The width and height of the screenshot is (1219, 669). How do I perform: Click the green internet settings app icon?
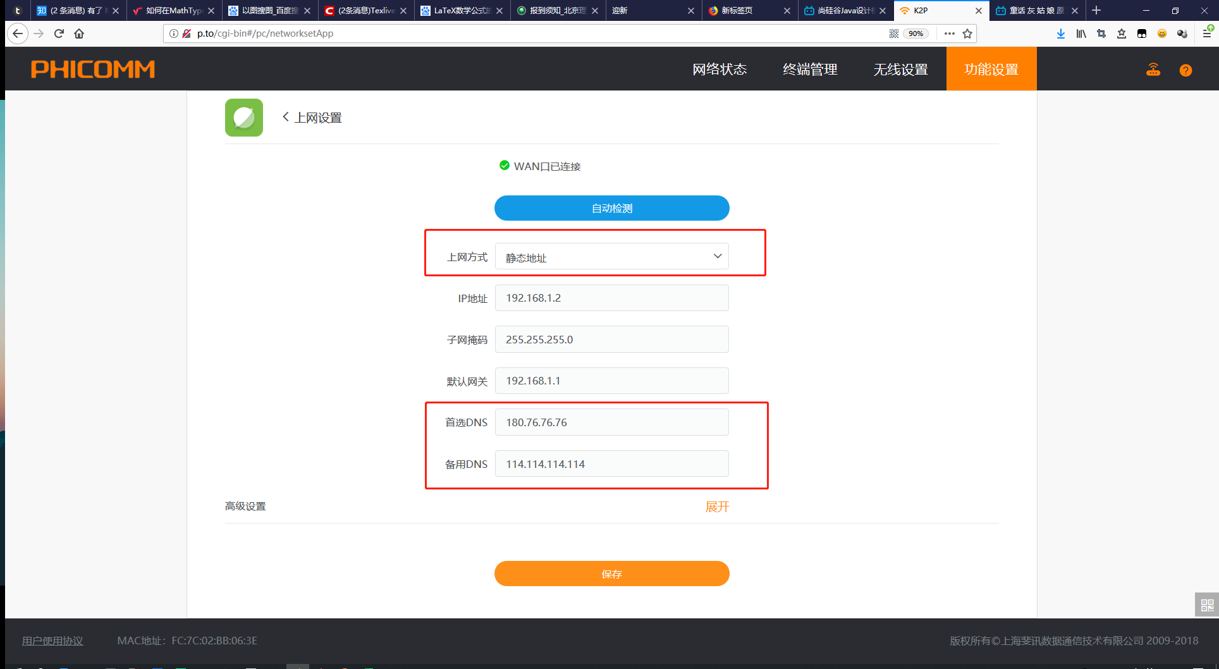tap(244, 118)
